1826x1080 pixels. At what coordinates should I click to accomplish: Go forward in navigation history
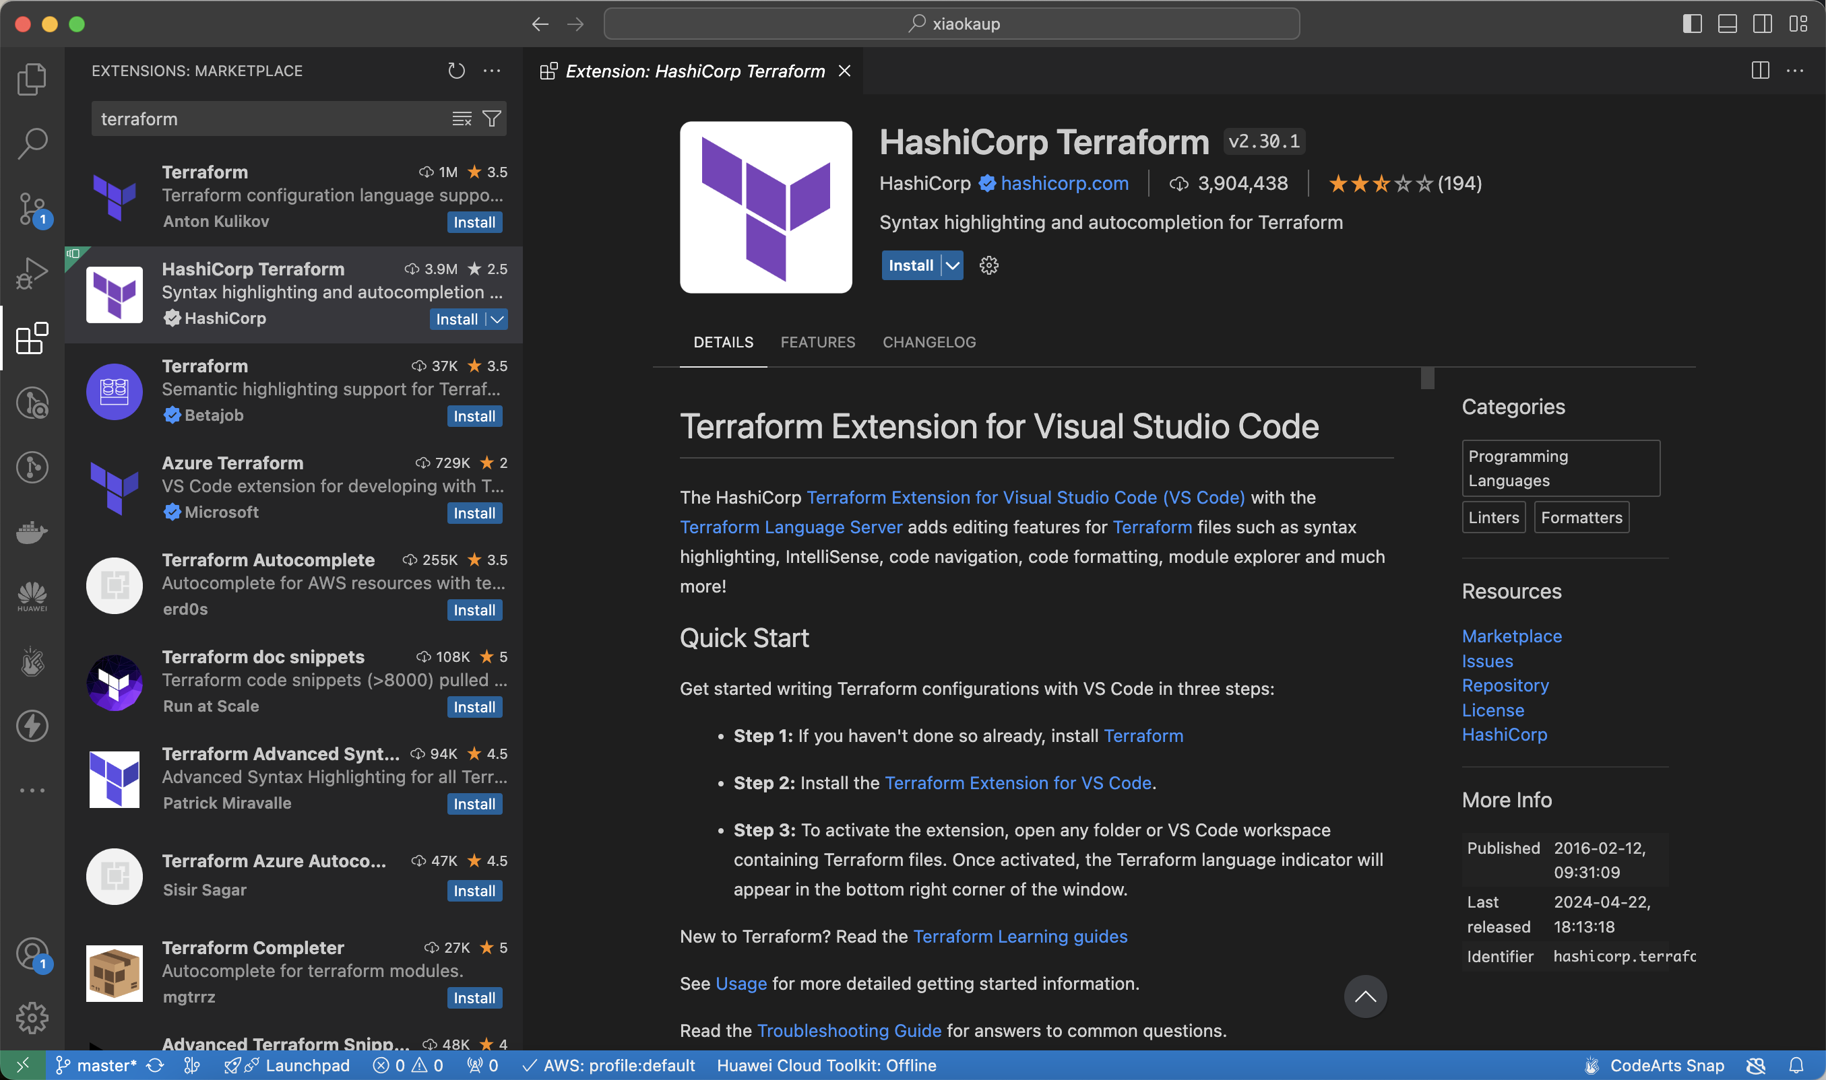pyautogui.click(x=575, y=24)
